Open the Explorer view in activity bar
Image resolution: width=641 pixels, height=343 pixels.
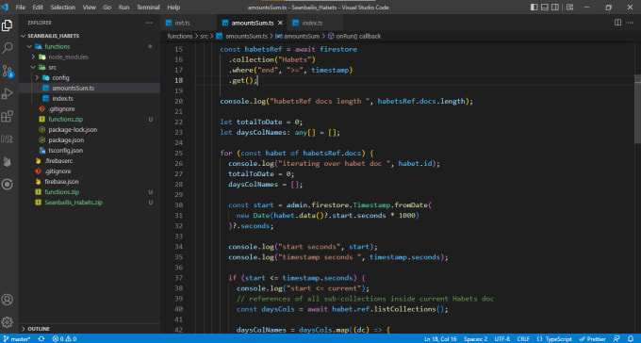click(7, 25)
